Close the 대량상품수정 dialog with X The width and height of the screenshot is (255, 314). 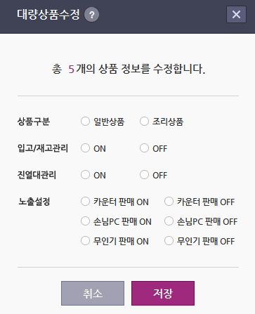tap(236, 15)
